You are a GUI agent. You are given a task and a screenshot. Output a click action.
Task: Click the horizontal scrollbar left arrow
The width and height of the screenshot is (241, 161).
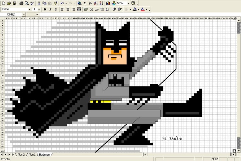pos(145,154)
